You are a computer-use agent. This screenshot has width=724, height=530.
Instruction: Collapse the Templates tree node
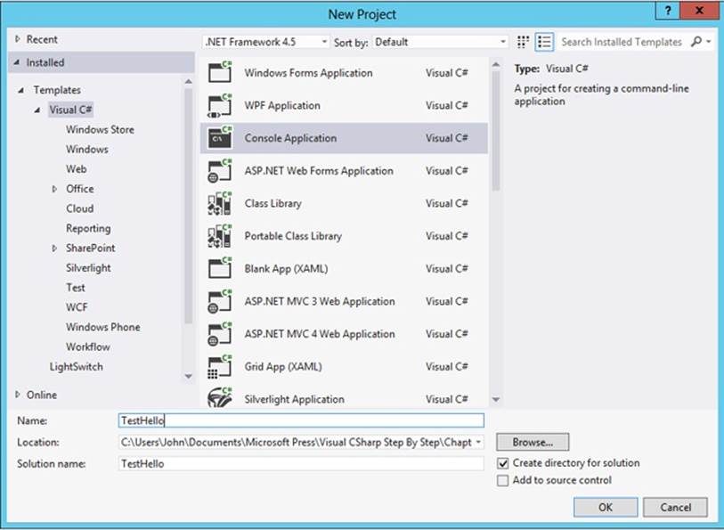20,90
